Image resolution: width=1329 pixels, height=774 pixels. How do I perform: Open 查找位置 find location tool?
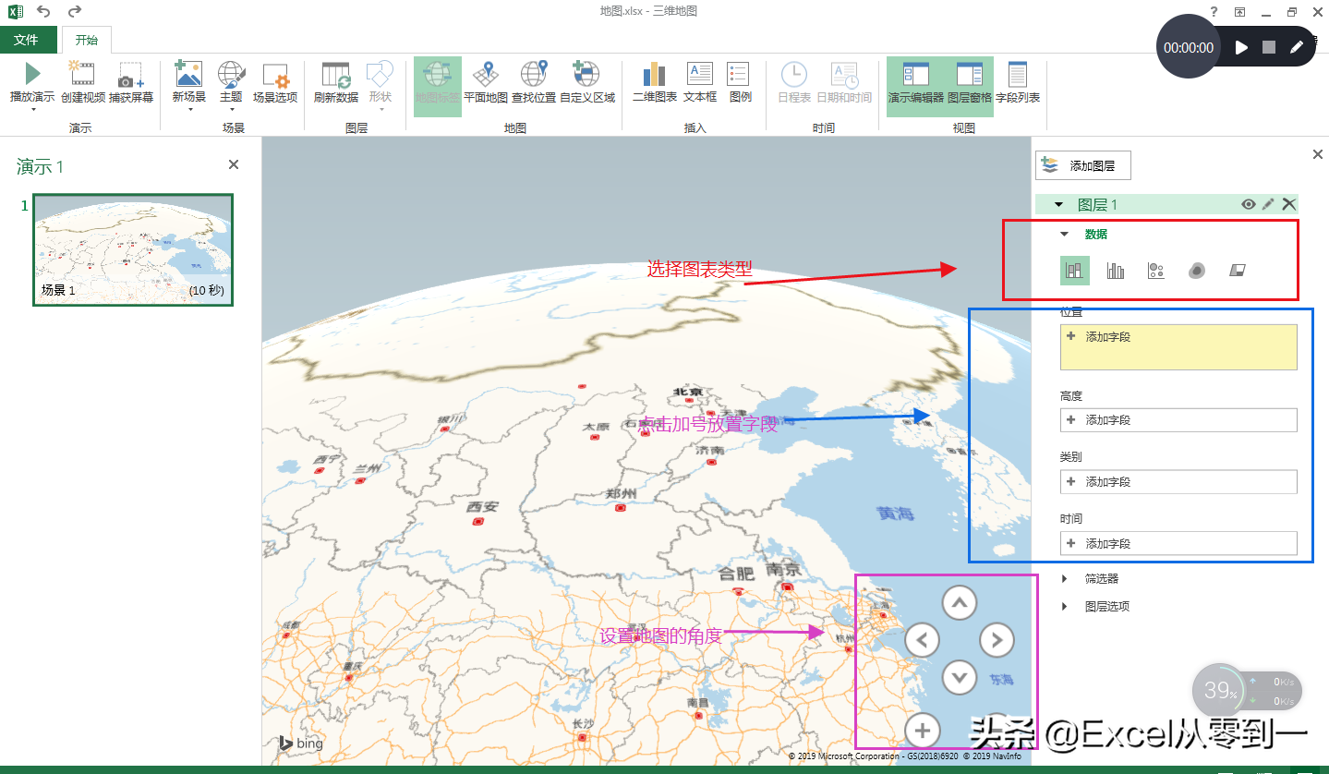(x=534, y=75)
